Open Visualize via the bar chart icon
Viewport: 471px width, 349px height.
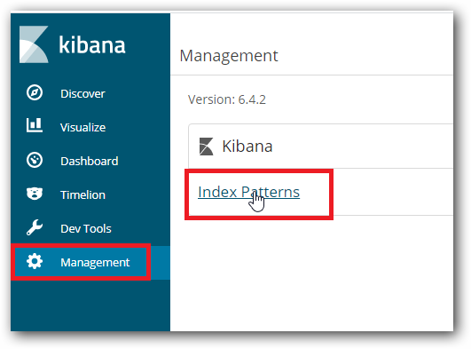point(35,125)
